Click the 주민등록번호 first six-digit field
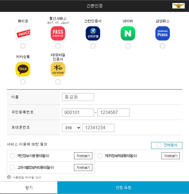 tap(78, 112)
